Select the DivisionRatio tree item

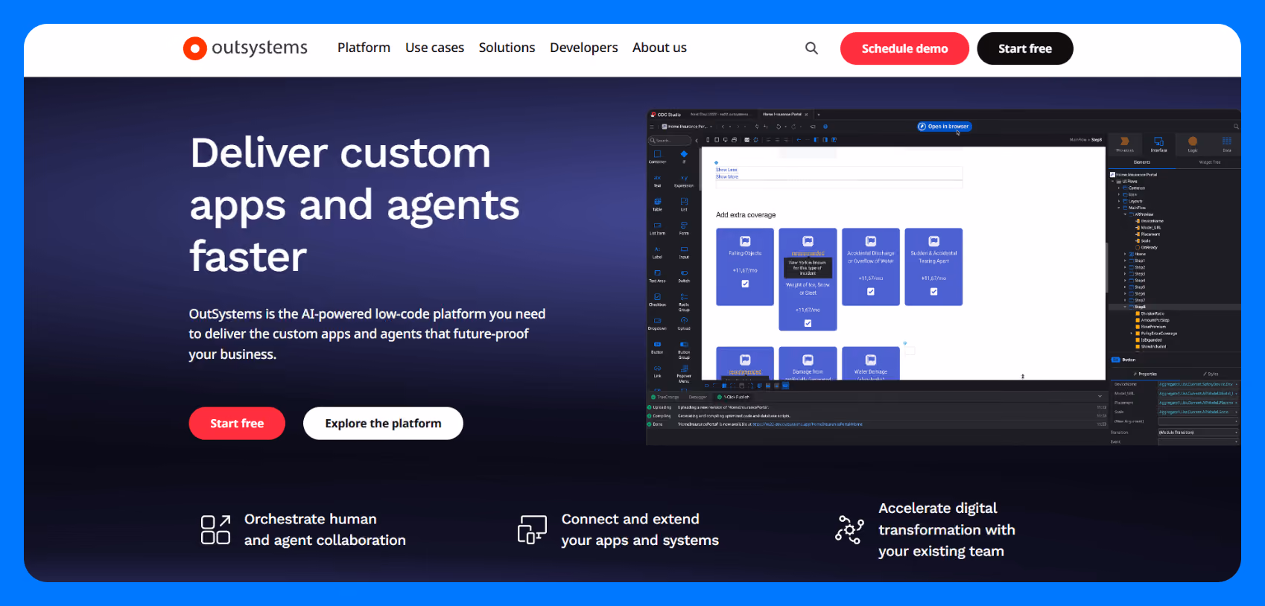point(1151,313)
